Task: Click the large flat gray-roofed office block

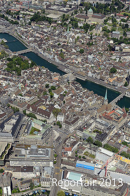Action: [x=32, y=156]
